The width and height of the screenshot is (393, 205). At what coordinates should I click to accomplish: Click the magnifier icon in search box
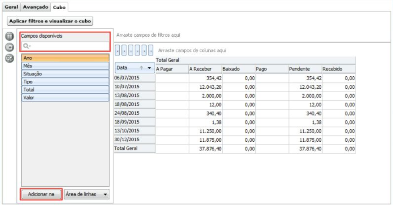coord(26,46)
